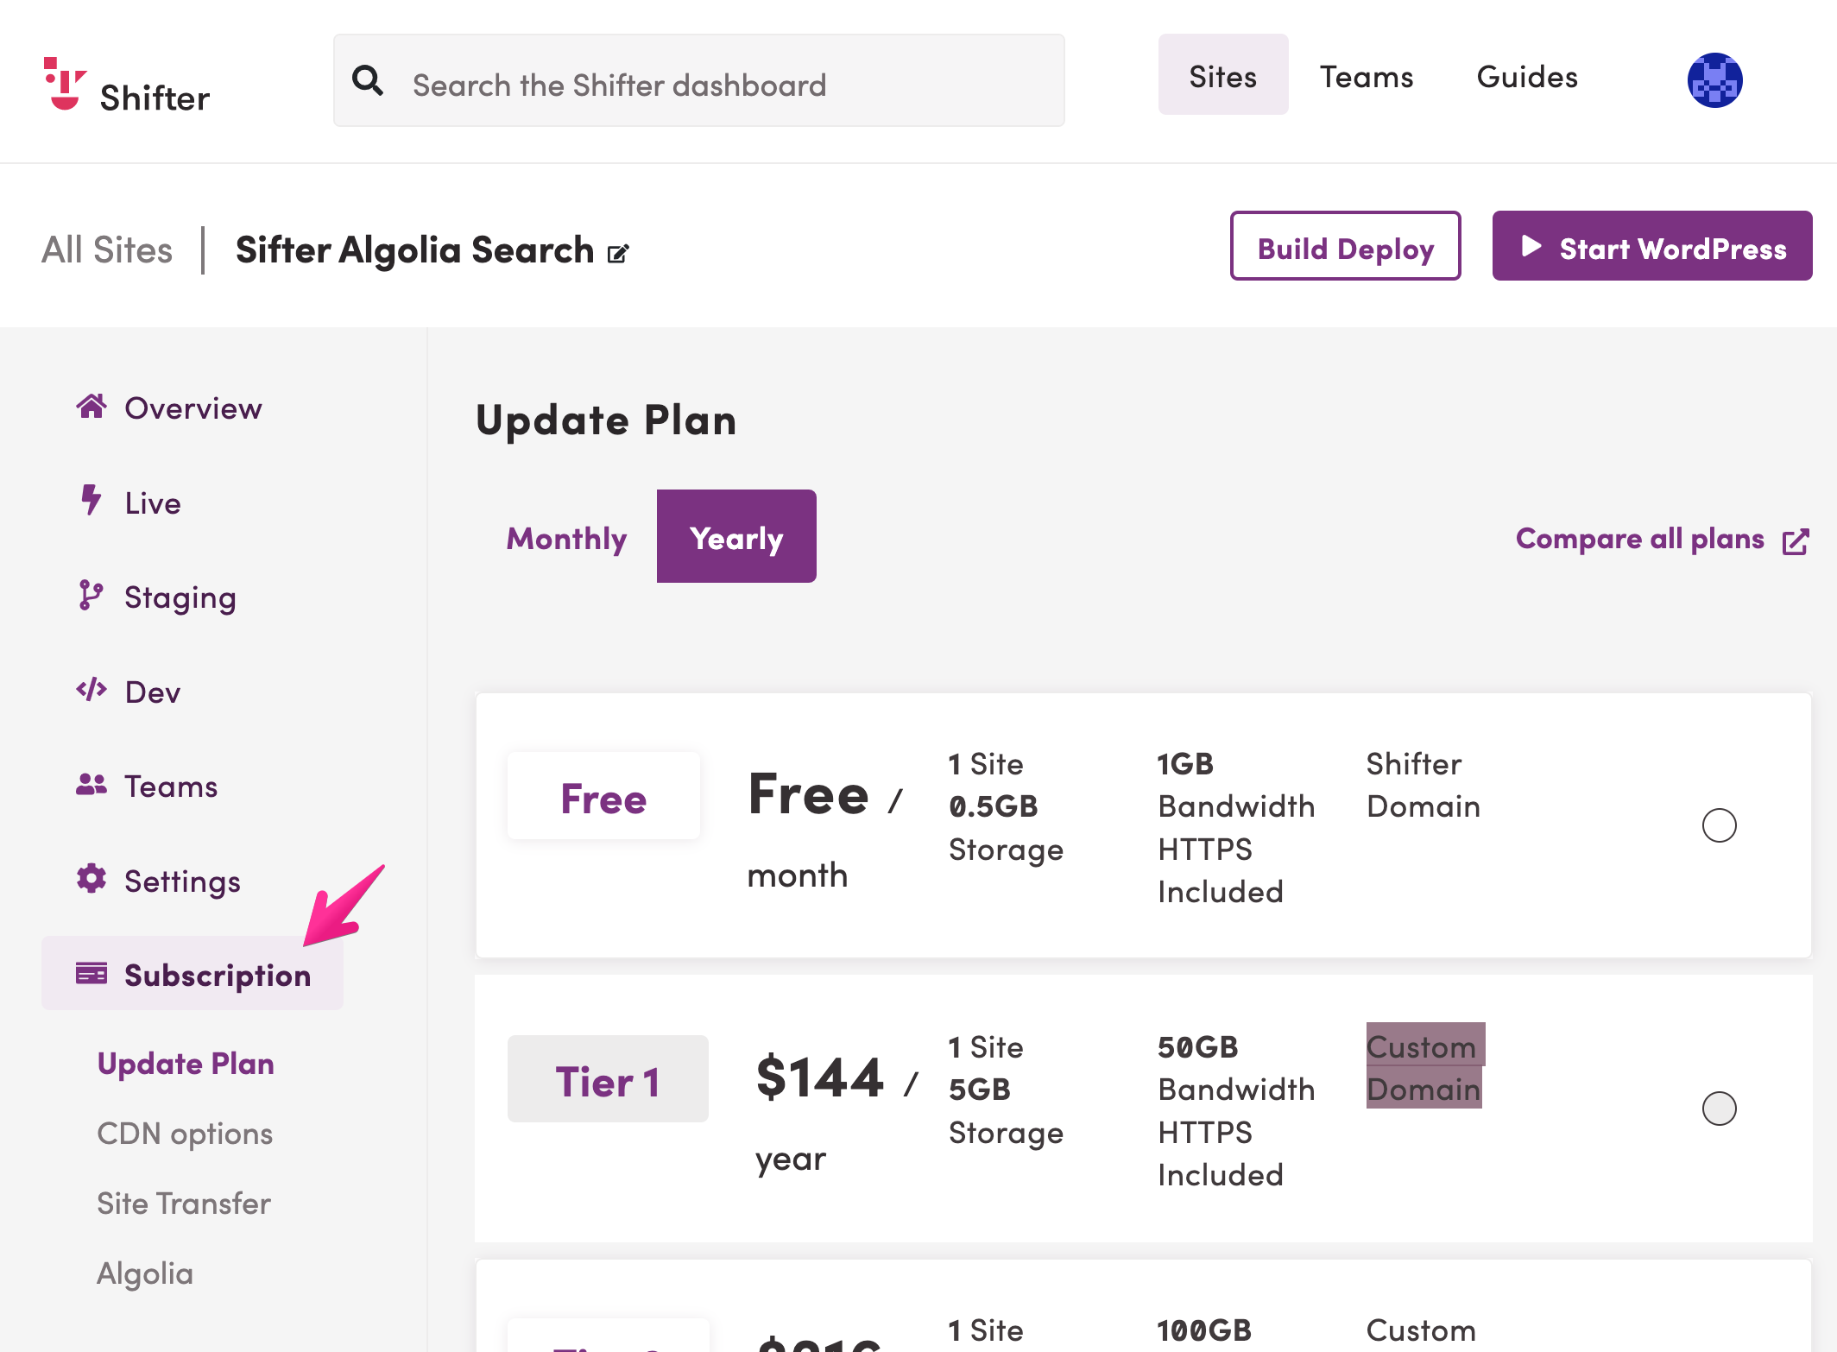Click the Shifter logo
Image resolution: width=1837 pixels, height=1352 pixels.
coord(127,85)
